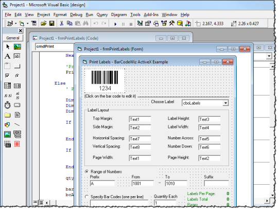278x209 pixels.
Task: Select the FileListBox tool in toolbox
Action: click(17, 115)
